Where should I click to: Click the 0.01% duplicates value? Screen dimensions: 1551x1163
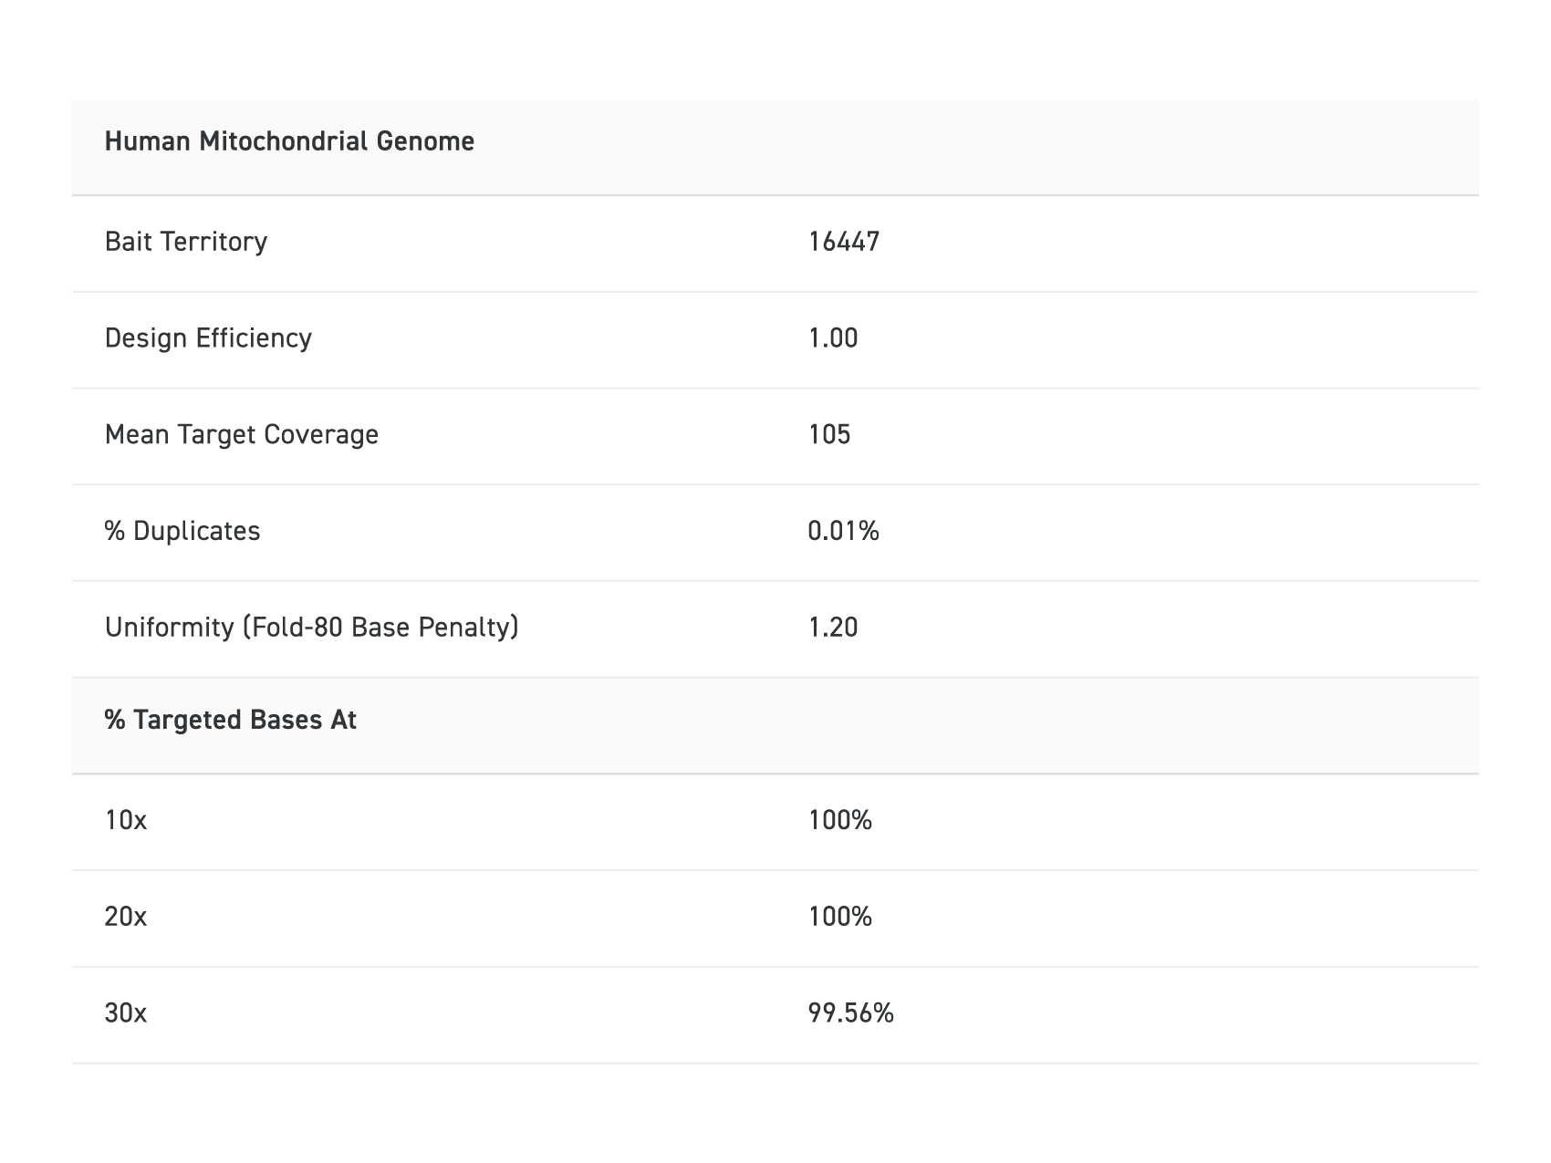844,531
